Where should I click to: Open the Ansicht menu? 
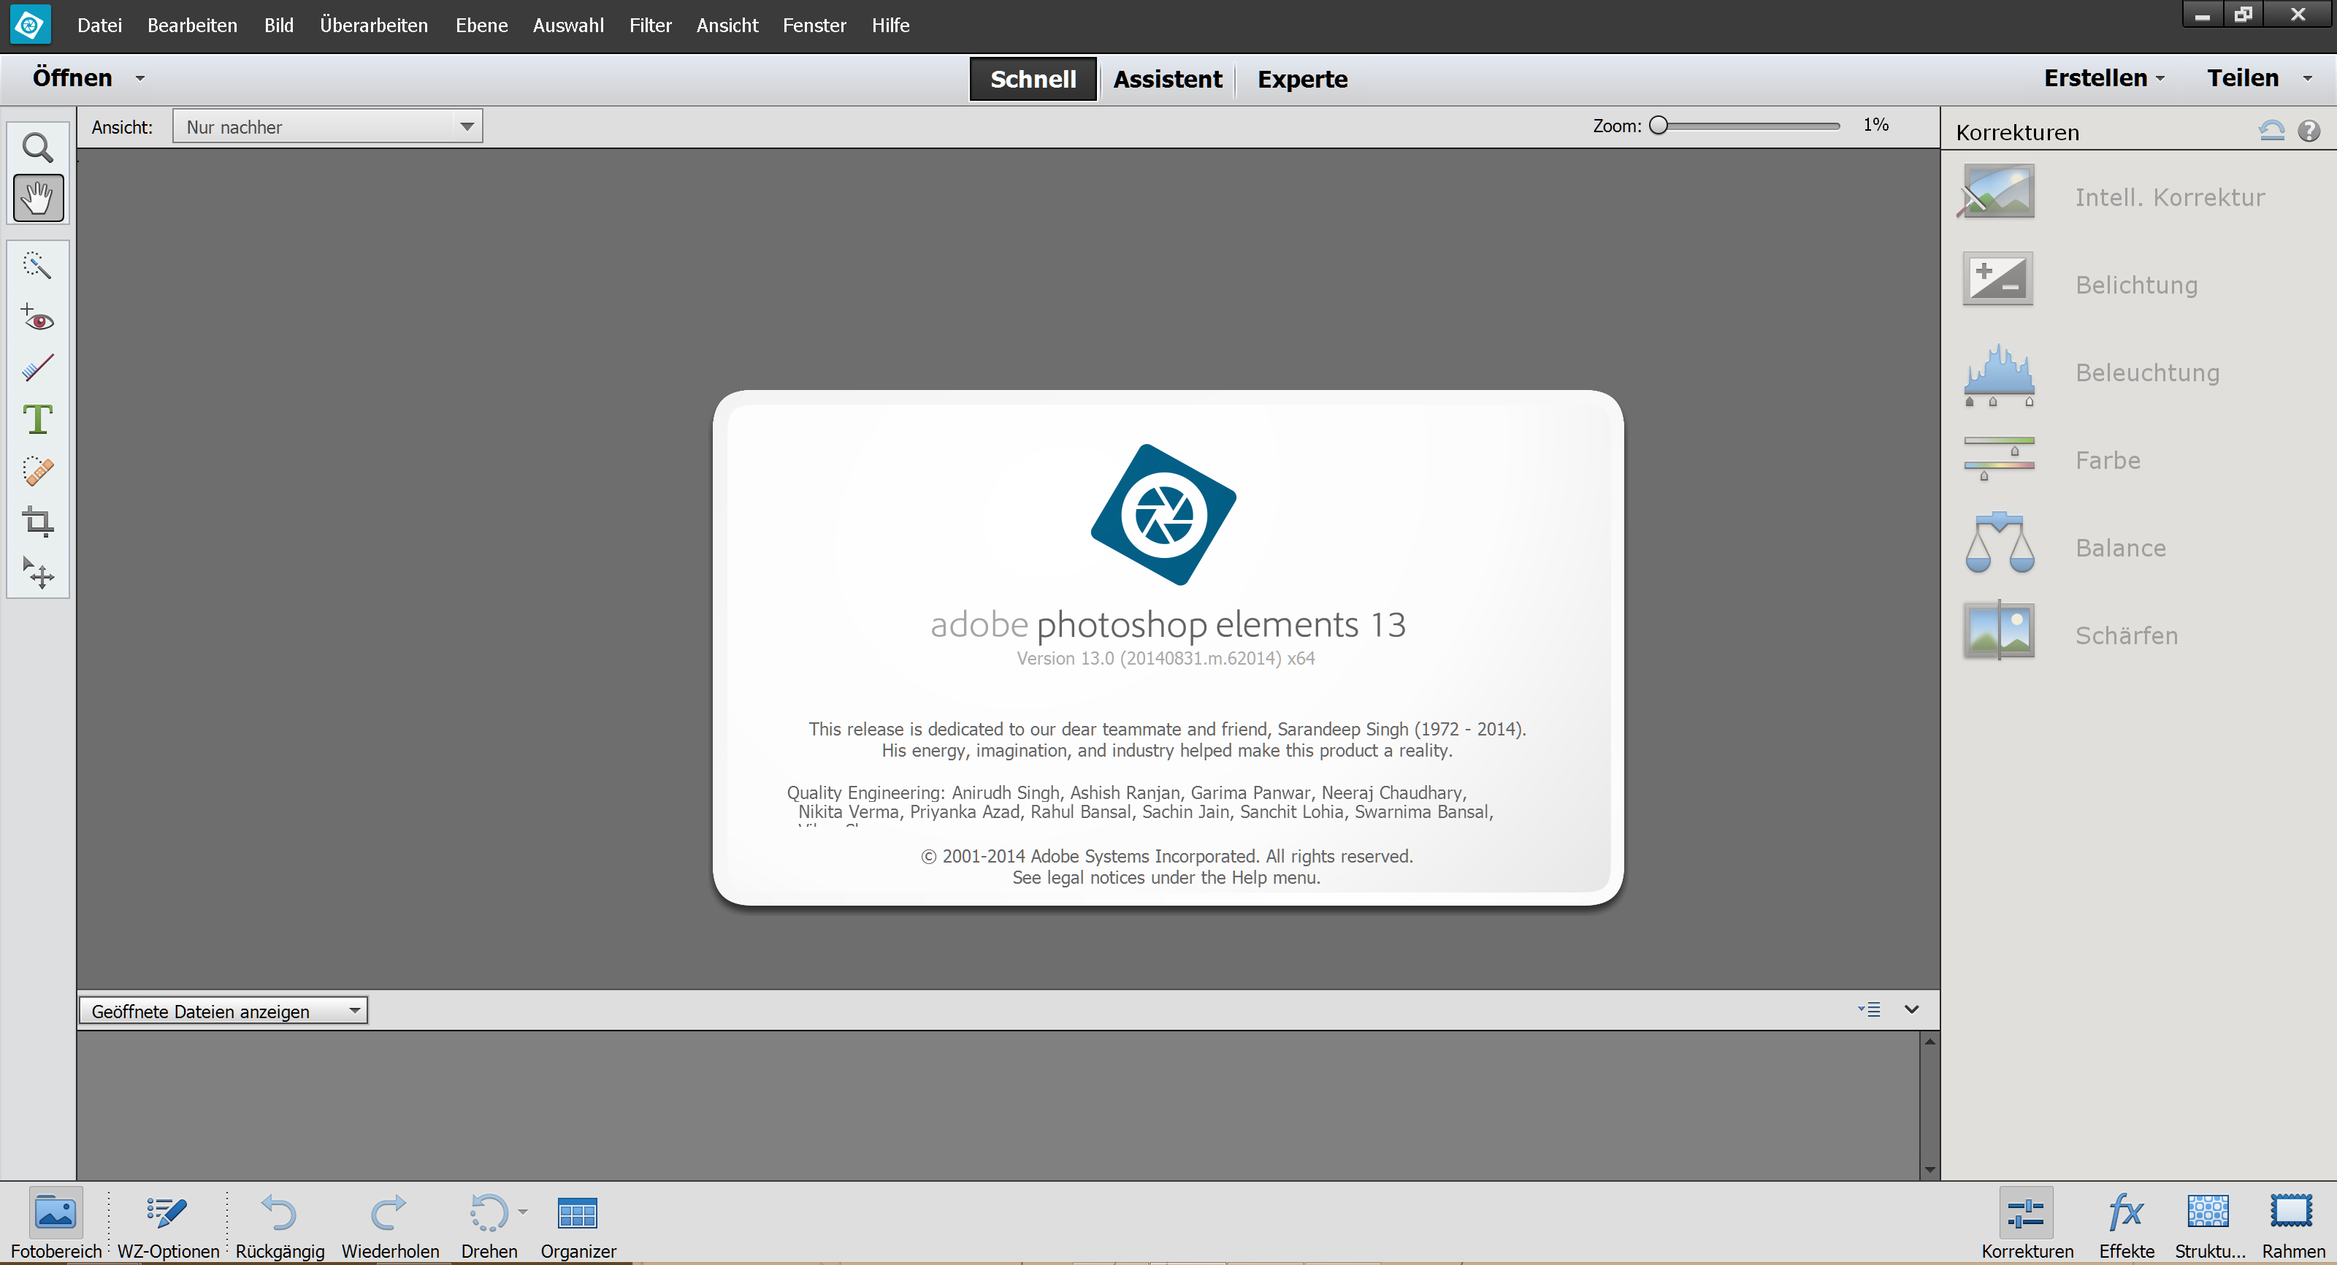(727, 26)
